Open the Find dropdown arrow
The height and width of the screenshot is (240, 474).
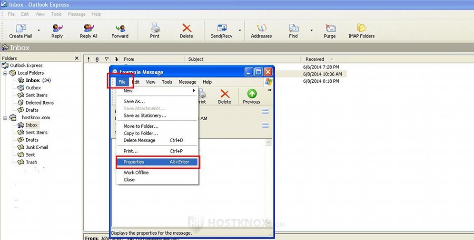coord(312,30)
